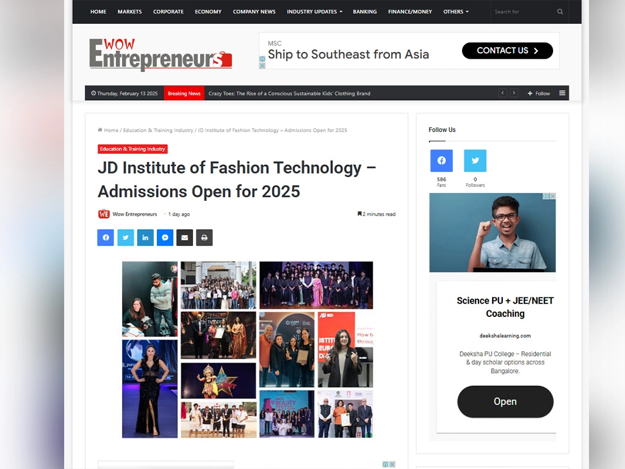Click the student photo in sidebar ad
Screen dimensions: 625x469
tap(493, 233)
